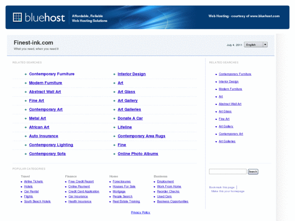The width and height of the screenshot is (295, 221).
Task: Open the Free Credit Report link
Action: 81,181
